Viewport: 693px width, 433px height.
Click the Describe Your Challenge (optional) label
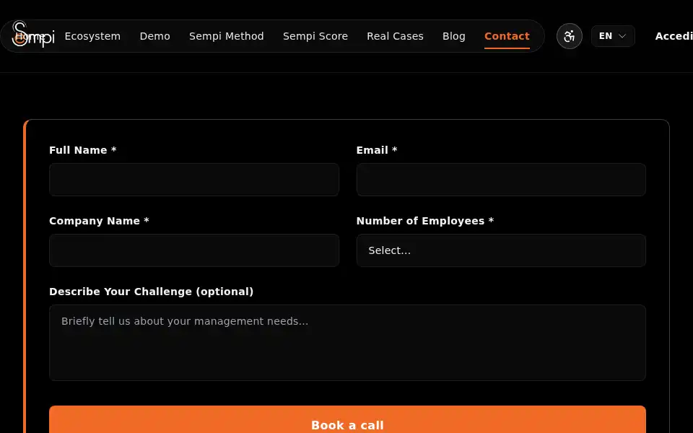coord(151,292)
